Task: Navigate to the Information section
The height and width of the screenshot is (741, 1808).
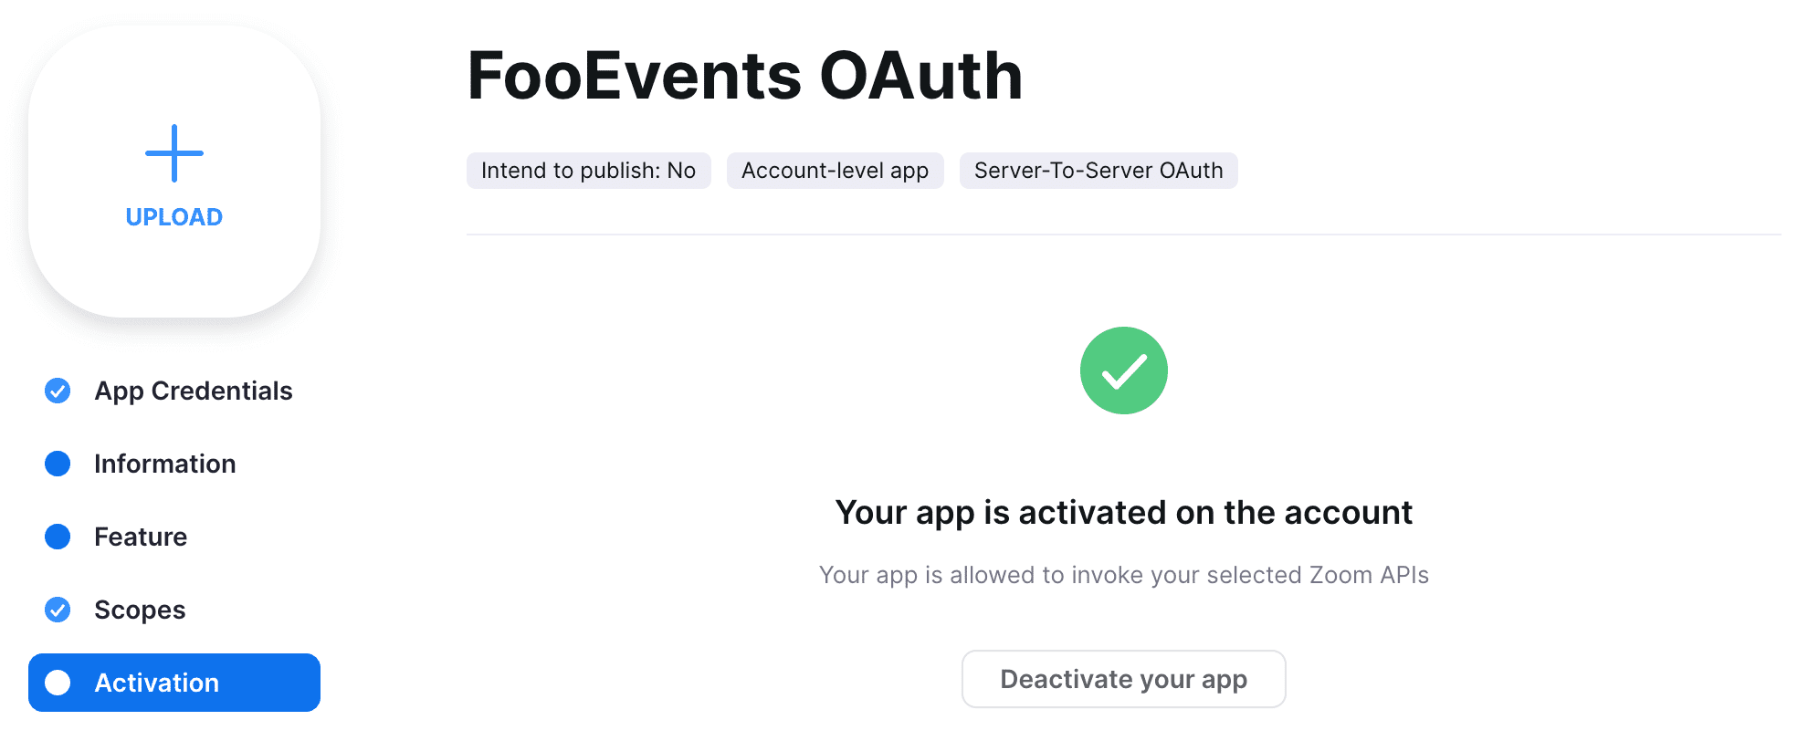Action: [x=163, y=464]
